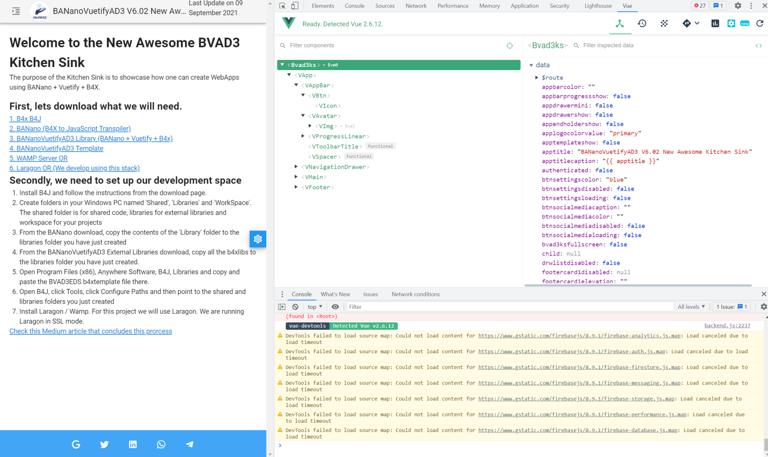Click the Telegram icon in footer
Image resolution: width=768 pixels, height=457 pixels.
pyautogui.click(x=189, y=444)
